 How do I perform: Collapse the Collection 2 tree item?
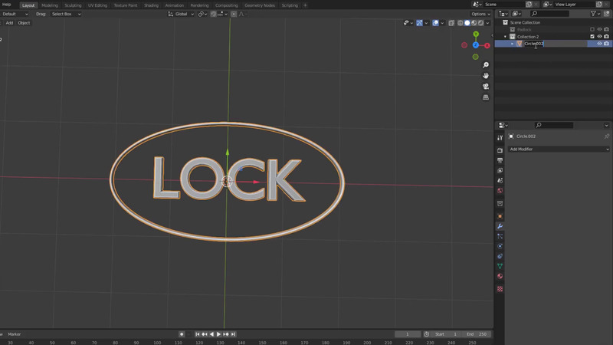tap(506, 37)
